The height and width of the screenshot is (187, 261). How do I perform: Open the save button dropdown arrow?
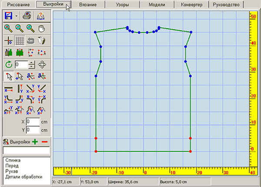tap(17, 16)
